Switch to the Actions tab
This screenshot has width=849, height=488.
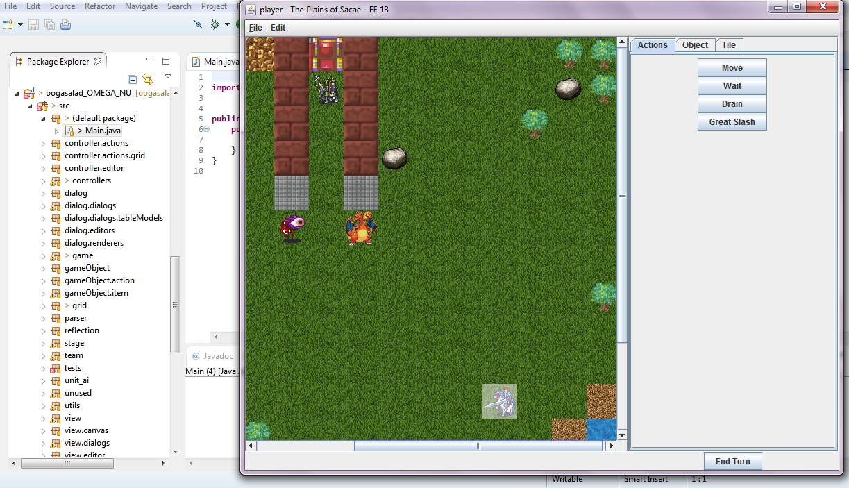(653, 45)
